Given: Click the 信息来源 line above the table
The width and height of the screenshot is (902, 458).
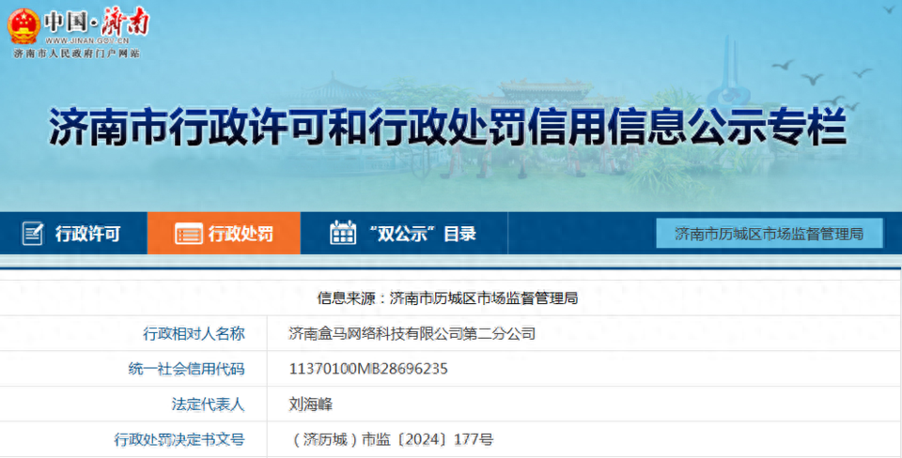Looking at the screenshot, I should coord(447,298).
